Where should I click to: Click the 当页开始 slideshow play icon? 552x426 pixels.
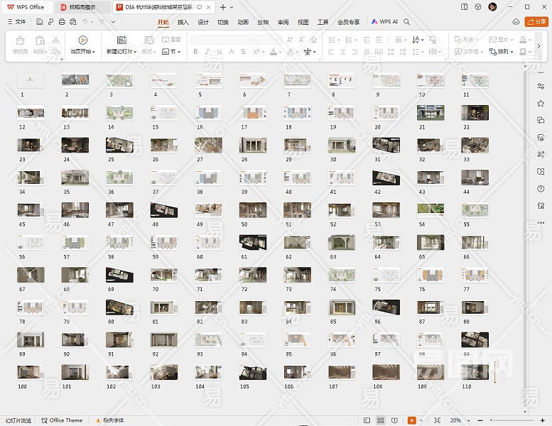(82, 40)
